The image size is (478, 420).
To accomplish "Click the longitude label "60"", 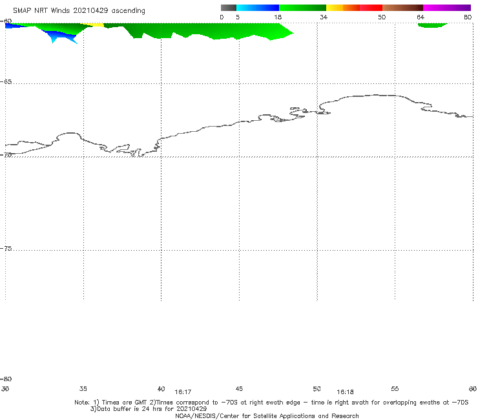I will click(x=473, y=388).
